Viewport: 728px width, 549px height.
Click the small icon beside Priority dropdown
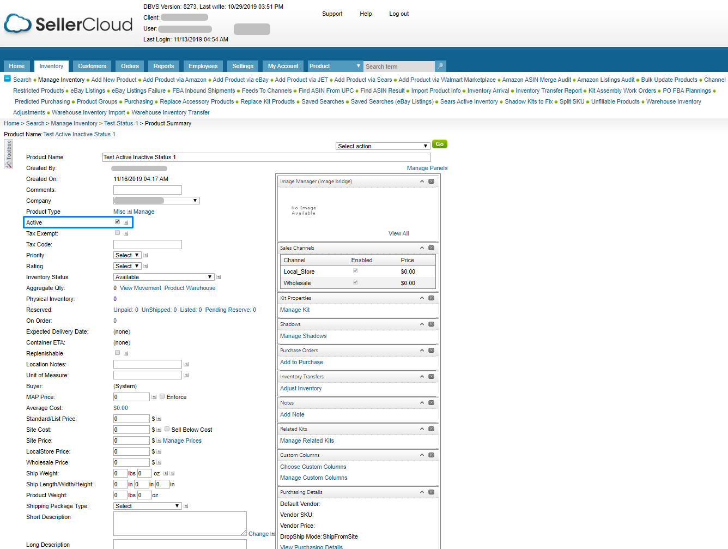coord(145,255)
